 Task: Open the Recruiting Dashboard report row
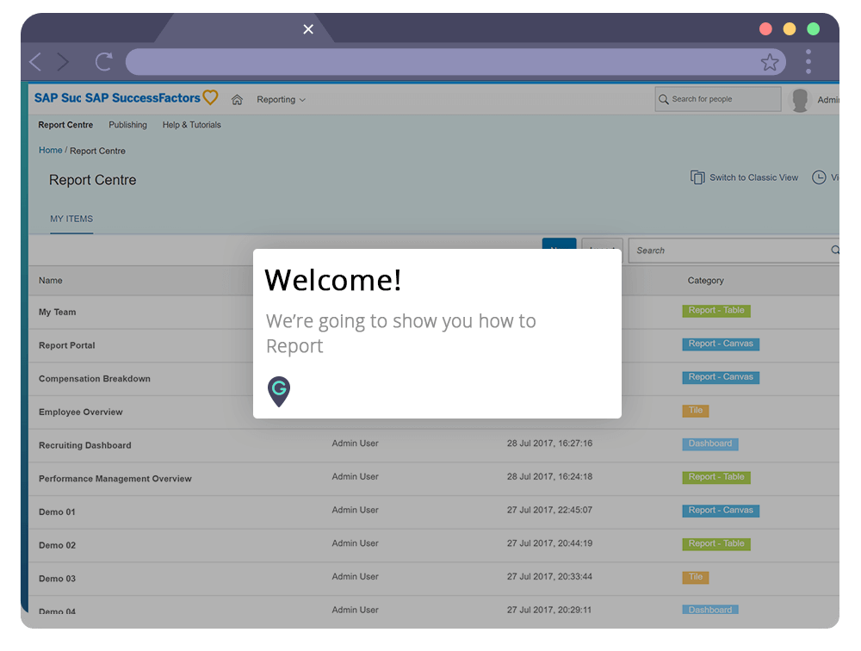[x=84, y=445]
